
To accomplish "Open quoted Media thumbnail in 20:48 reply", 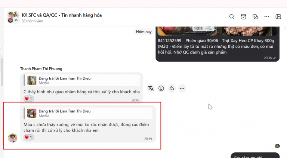I will tap(32, 80).
